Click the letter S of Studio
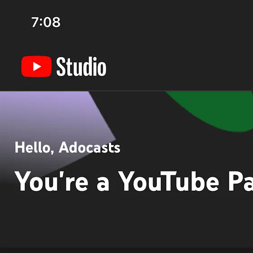This screenshot has height=253, width=253. point(62,66)
